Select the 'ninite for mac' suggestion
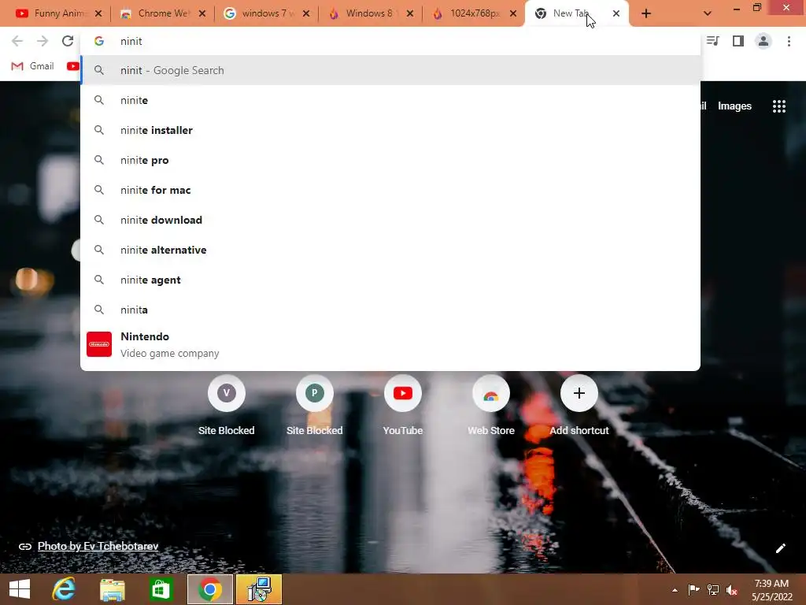806x605 pixels. pos(390,190)
